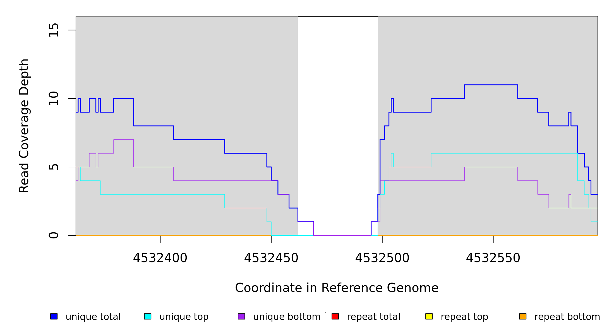The width and height of the screenshot is (614, 335).
Task: Select the 'repeat top' legend label
Action: tap(464, 317)
